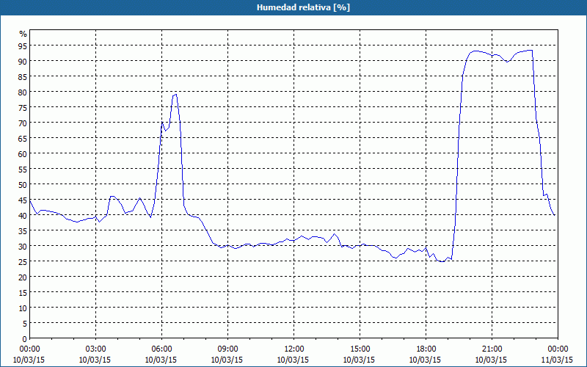
Task: Click the '21:00' time label on x-axis
Action: tap(492, 349)
